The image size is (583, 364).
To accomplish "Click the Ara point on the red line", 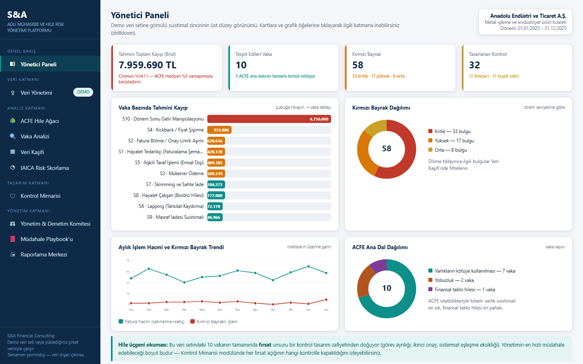I will 326,300.
